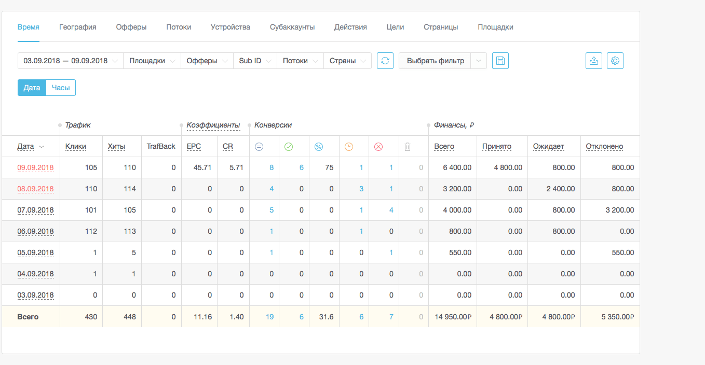This screenshot has height=365, width=705.
Task: Open the 03.09.2018 date link
Action: (x=35, y=295)
